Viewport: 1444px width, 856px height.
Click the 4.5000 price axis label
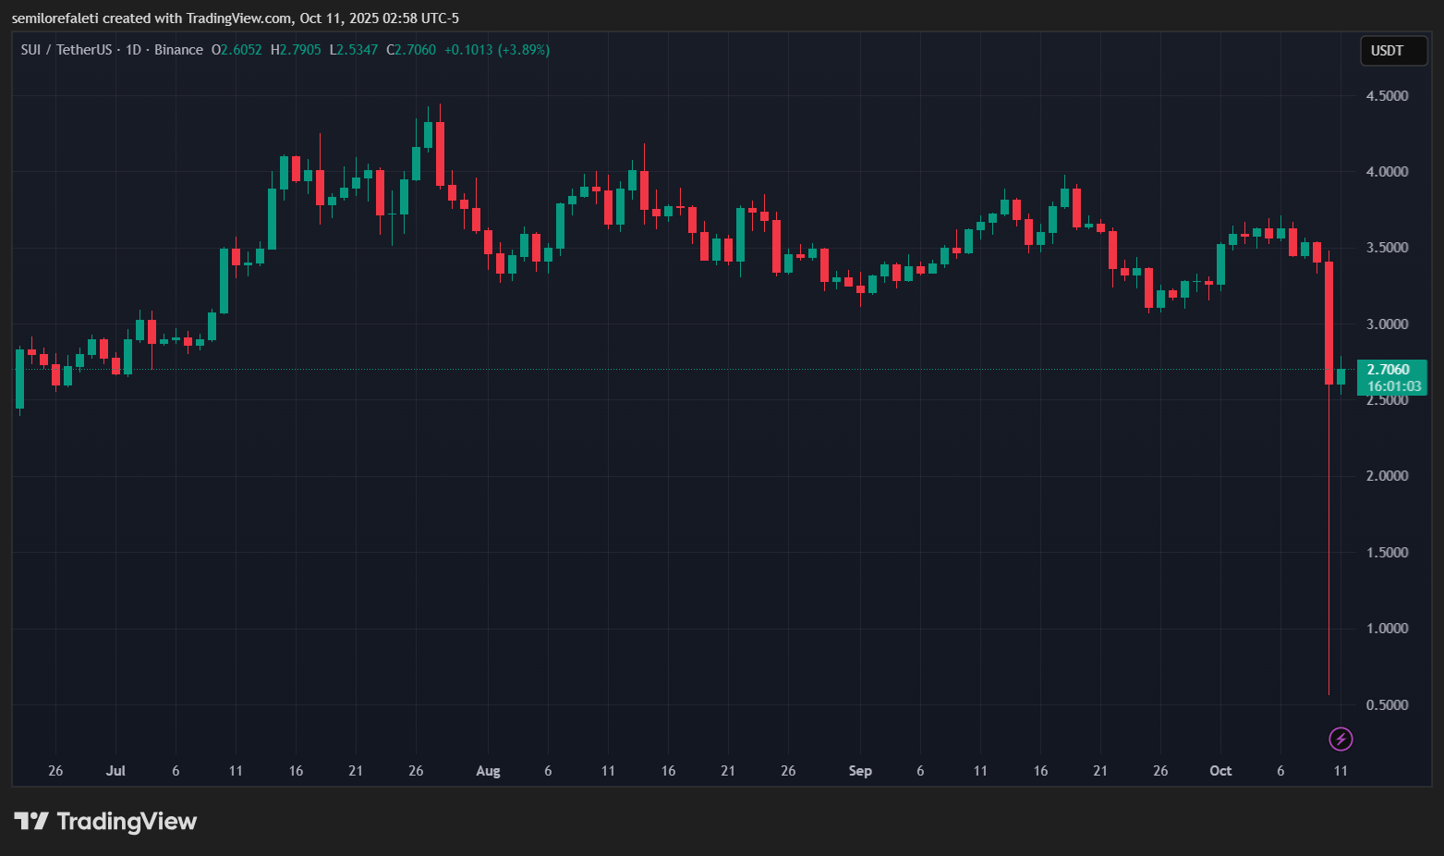coord(1387,96)
